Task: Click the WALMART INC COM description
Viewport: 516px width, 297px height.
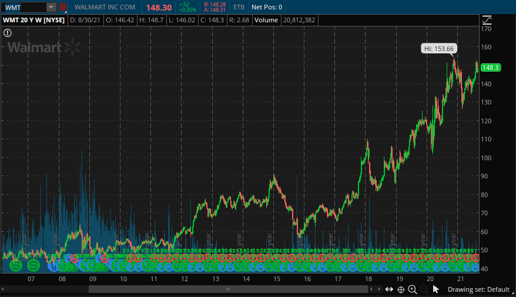Action: (x=105, y=7)
